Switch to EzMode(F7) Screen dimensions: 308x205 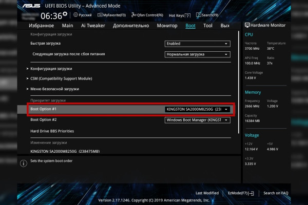pyautogui.click(x=241, y=193)
